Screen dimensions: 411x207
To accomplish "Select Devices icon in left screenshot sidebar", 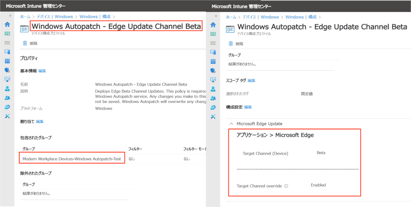I will tap(7, 52).
